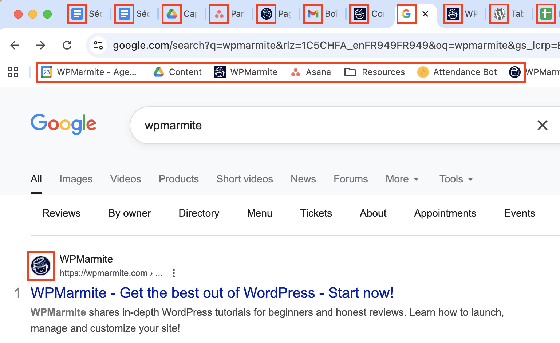The image size is (560, 343).
Task: Click the By owner chip
Action: [x=130, y=213]
